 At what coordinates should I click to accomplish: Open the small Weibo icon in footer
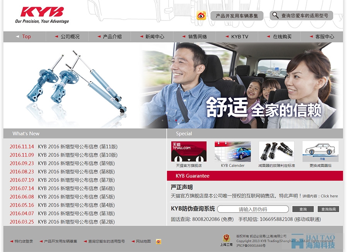159,241
